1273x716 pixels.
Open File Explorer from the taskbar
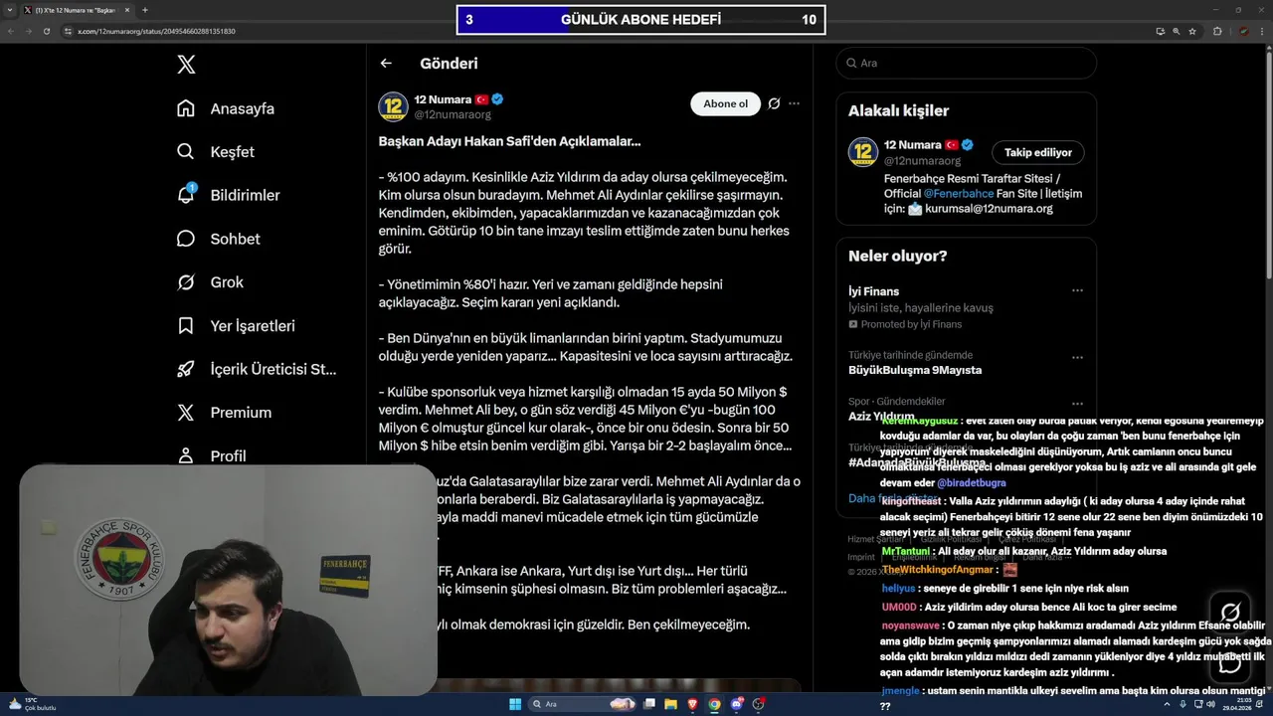[670, 704]
